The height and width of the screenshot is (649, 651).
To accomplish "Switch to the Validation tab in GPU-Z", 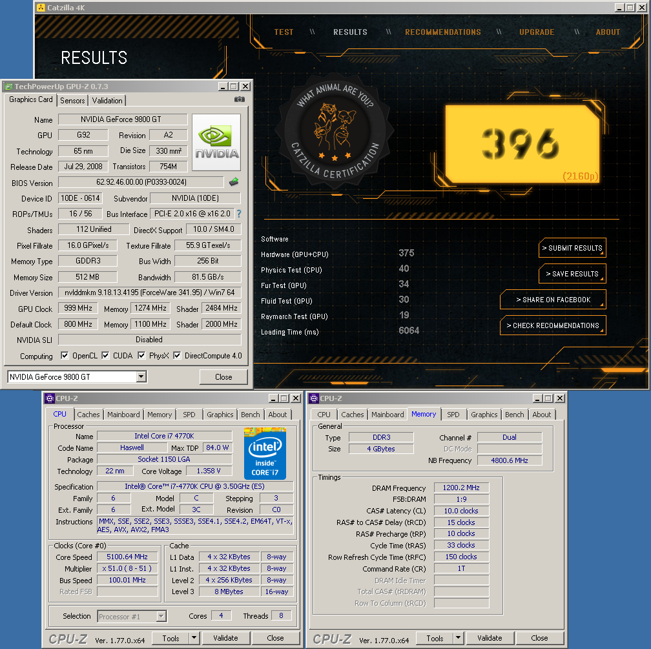I will click(x=107, y=101).
